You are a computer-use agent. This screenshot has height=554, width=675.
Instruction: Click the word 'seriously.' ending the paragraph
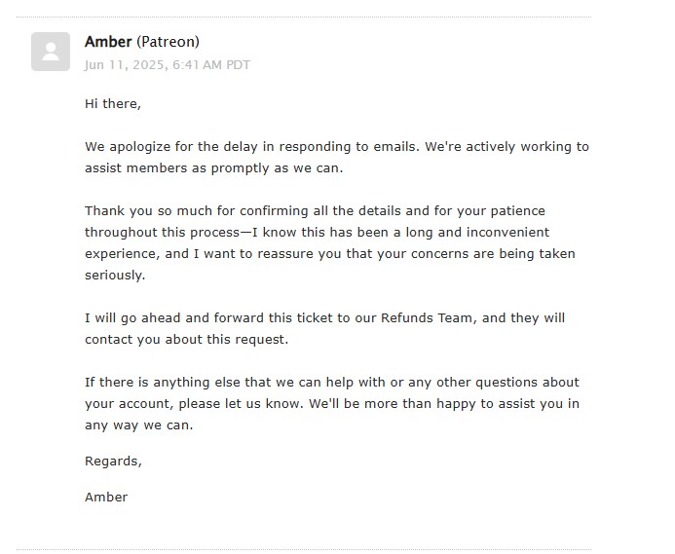[115, 276]
